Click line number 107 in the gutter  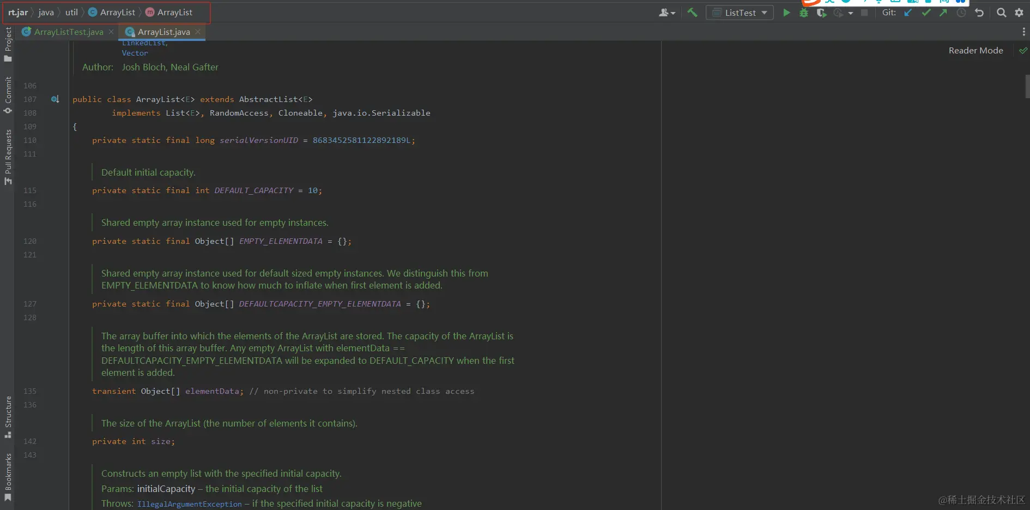(30, 99)
